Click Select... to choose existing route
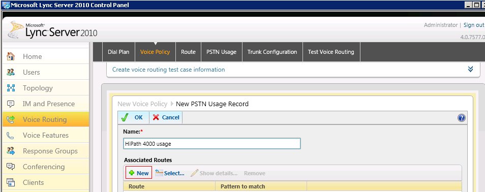This screenshot has width=485, height=192. pos(169,173)
